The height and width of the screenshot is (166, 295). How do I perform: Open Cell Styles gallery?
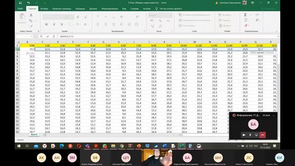[187, 26]
